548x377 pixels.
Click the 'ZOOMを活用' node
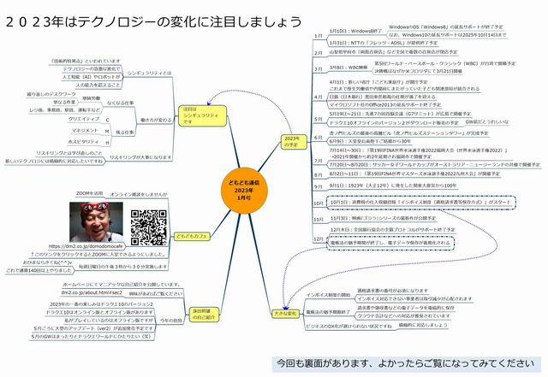pyautogui.click(x=89, y=193)
